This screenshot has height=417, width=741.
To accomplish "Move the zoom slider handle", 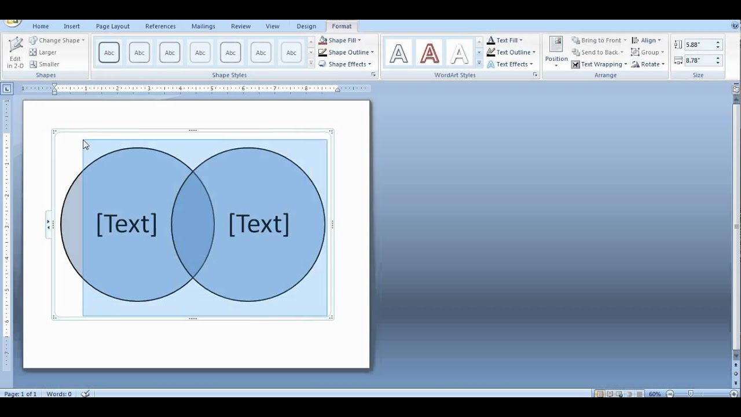I will pyautogui.click(x=691, y=394).
